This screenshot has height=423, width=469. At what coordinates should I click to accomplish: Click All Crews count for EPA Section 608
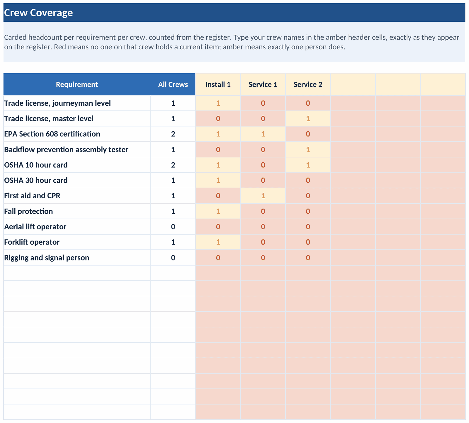click(173, 134)
